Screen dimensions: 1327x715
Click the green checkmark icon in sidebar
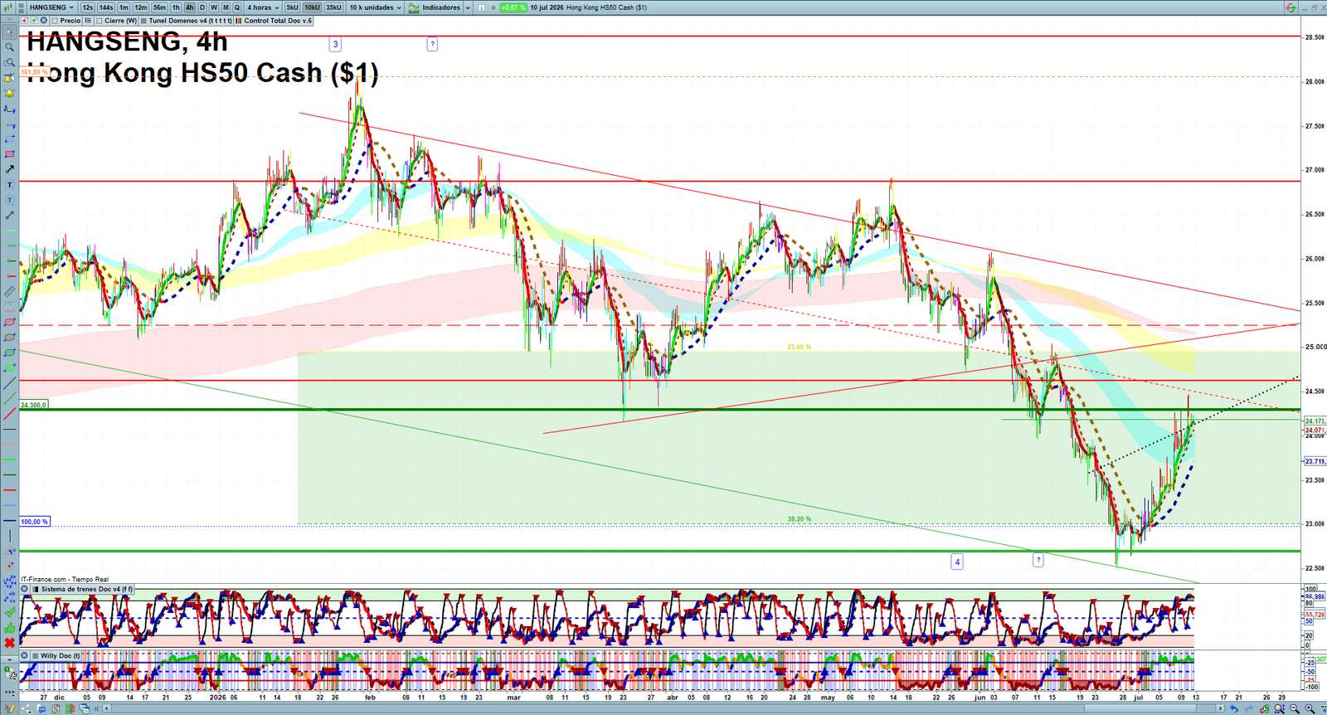pyautogui.click(x=10, y=612)
